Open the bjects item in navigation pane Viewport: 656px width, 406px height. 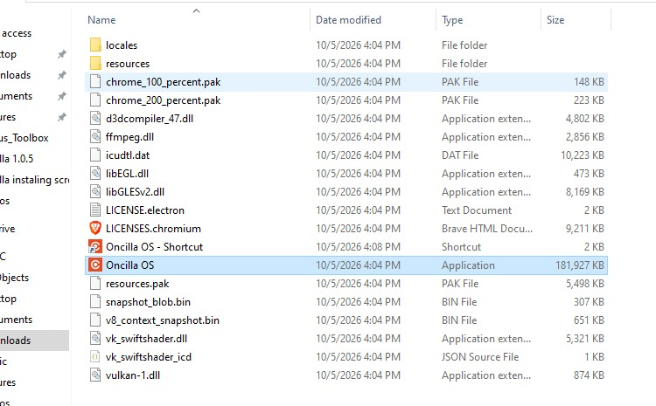coord(15,278)
